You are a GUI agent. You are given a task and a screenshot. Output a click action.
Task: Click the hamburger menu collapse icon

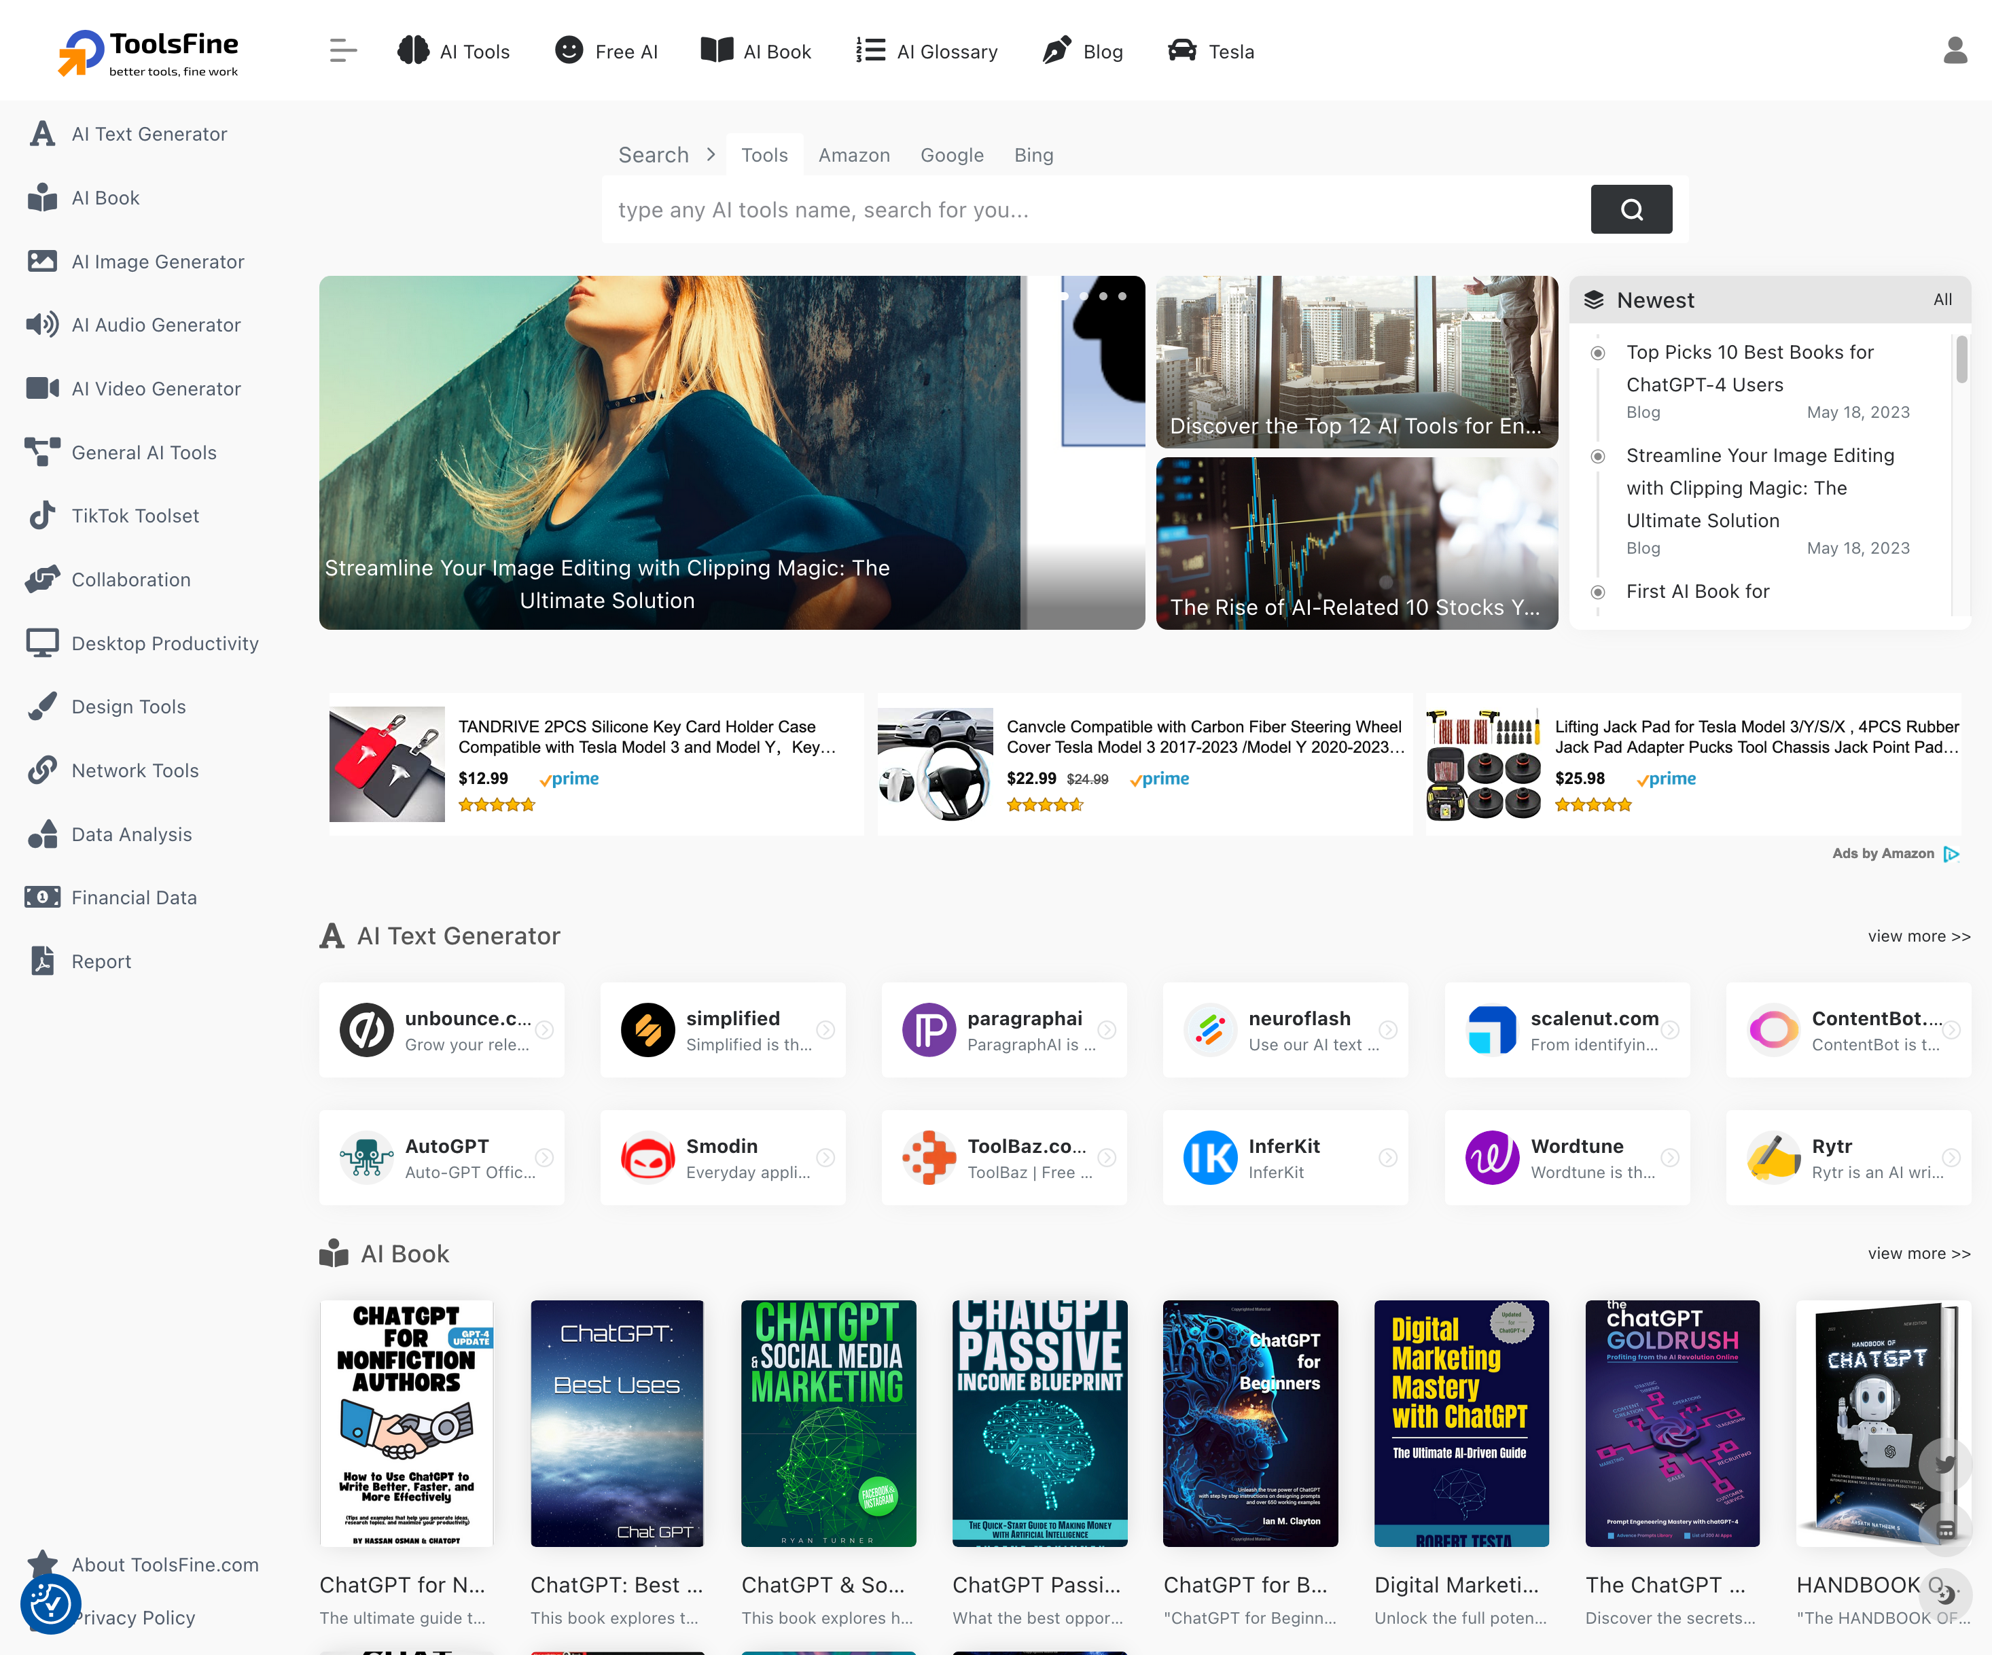tap(342, 51)
